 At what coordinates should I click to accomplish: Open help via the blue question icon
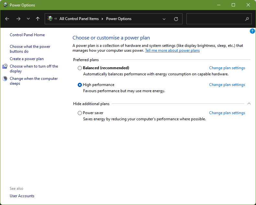tap(252, 31)
